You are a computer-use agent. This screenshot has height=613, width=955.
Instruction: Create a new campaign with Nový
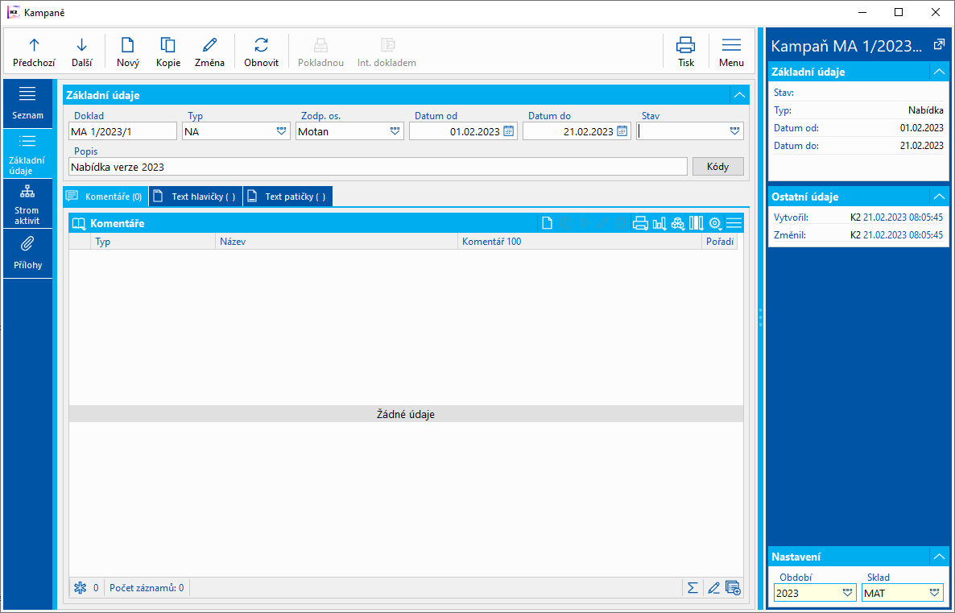(x=128, y=52)
